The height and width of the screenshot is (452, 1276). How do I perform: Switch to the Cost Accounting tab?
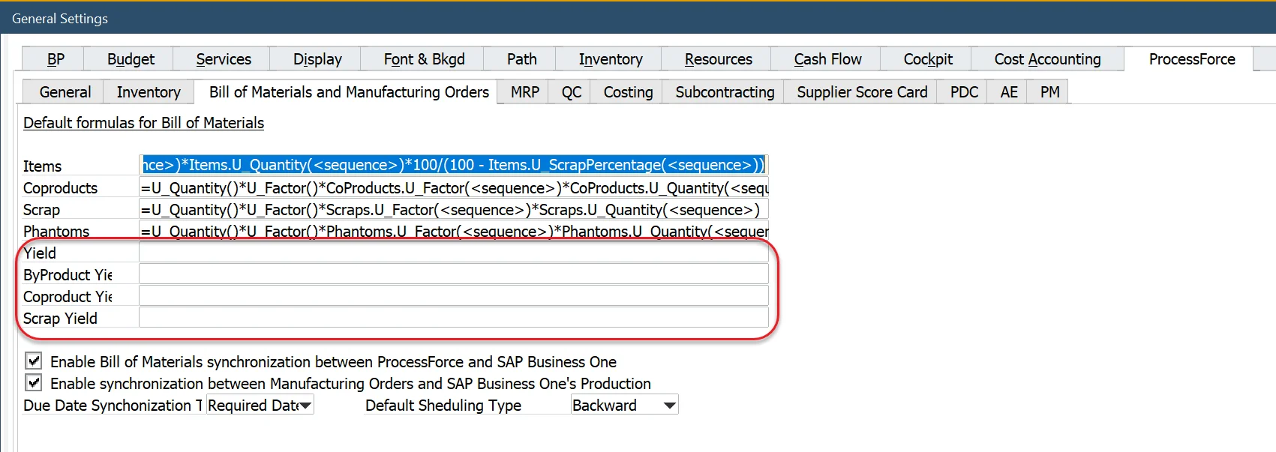(x=1047, y=59)
